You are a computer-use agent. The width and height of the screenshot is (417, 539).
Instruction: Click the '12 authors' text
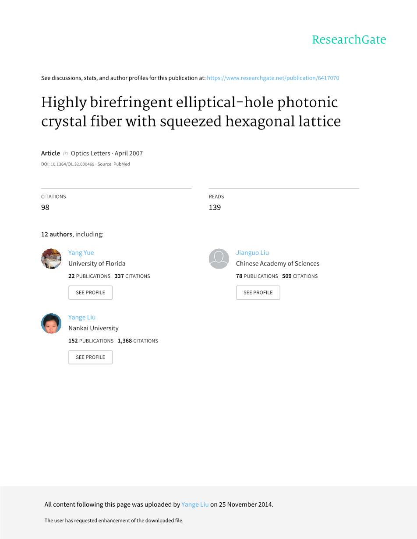(x=57, y=234)
